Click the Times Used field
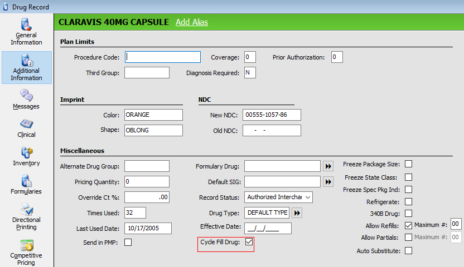The height and width of the screenshot is (267, 464). [x=135, y=212]
